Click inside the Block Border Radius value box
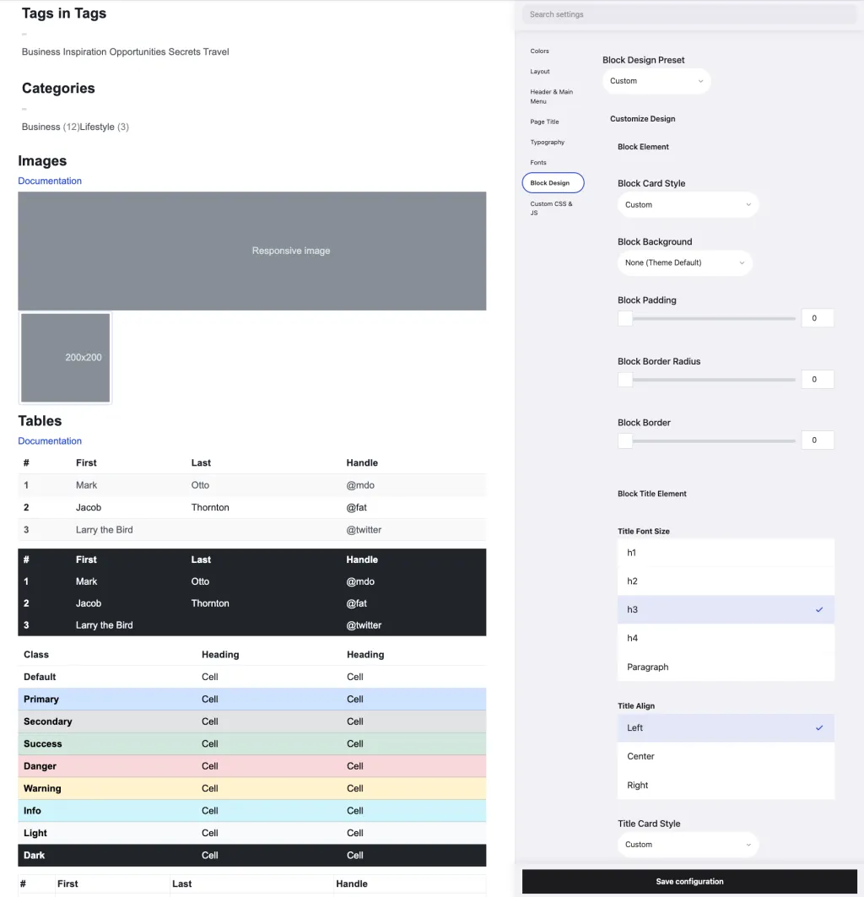864x897 pixels. coord(817,379)
